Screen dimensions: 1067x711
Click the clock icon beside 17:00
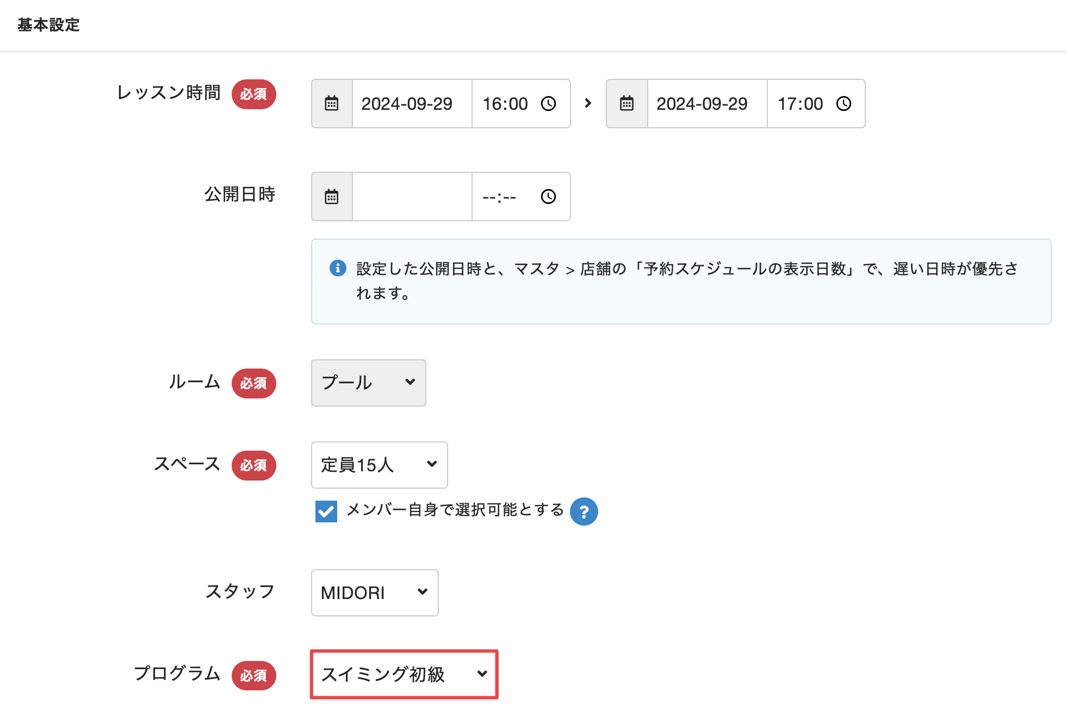843,103
